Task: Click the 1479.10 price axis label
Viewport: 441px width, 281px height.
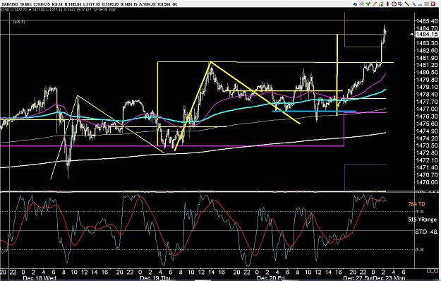Action: tap(427, 88)
